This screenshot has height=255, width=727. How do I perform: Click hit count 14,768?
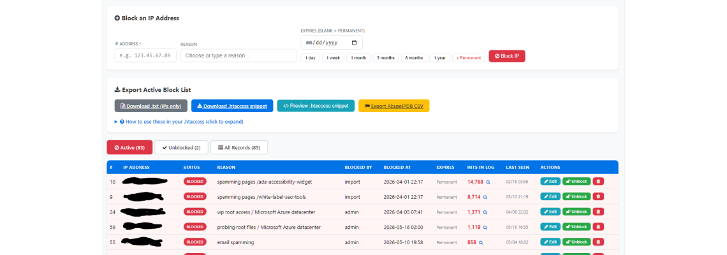pyautogui.click(x=475, y=182)
